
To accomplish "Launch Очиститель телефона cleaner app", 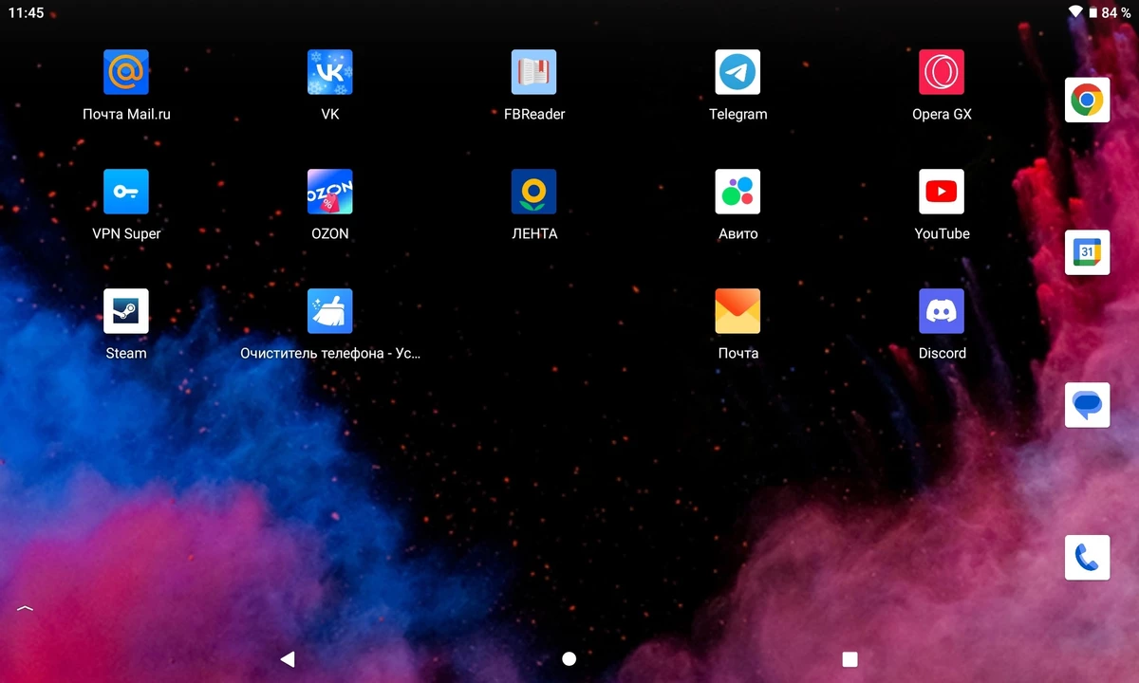I will point(330,312).
